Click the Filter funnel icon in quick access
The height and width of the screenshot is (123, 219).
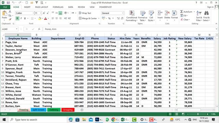(x=37, y=2)
